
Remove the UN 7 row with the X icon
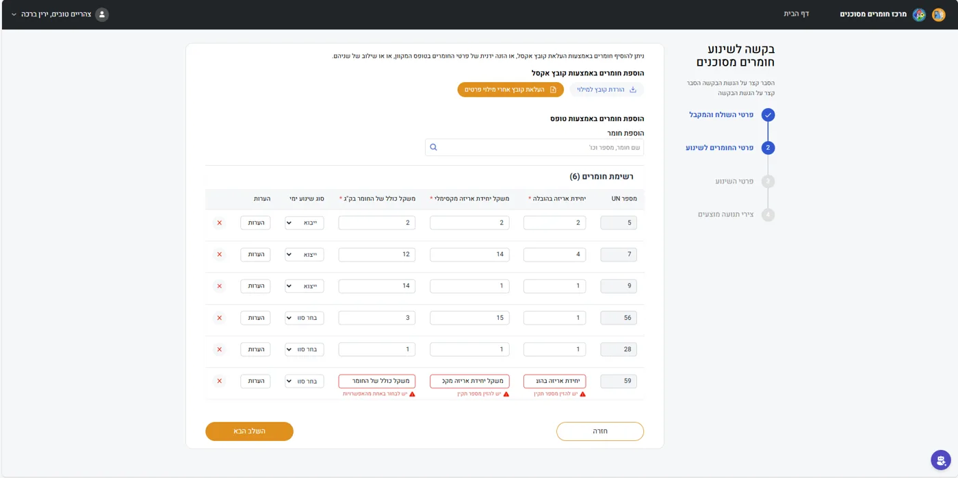coord(219,255)
